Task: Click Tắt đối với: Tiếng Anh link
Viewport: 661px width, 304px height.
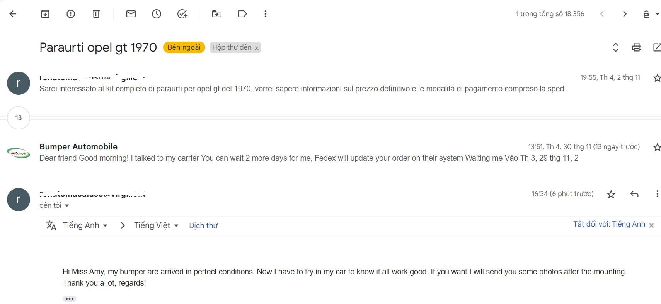Action: point(609,224)
